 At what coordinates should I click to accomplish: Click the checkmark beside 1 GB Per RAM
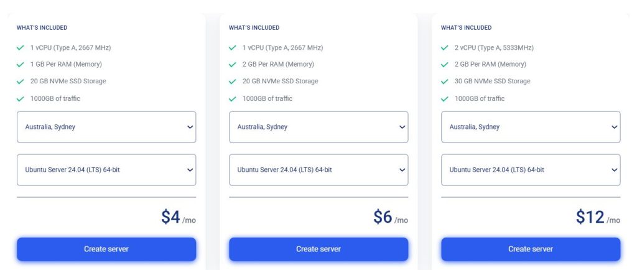point(21,65)
